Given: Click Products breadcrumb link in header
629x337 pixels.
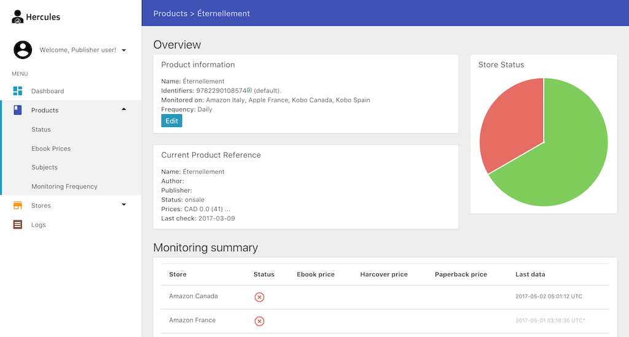Looking at the screenshot, I should (170, 13).
